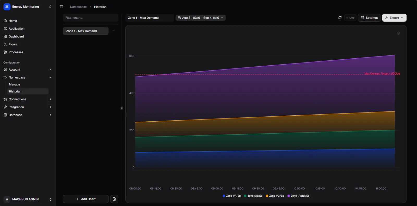The image size is (417, 206).
Task: Toggle Zone 1/C/Ep series in legend
Action: 275,196
